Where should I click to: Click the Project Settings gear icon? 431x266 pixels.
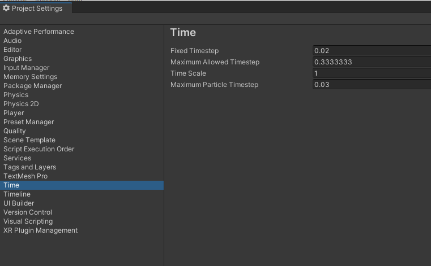[x=6, y=8]
